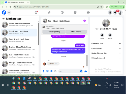Click the 34°C weather widget
126x94 pixels.
pyautogui.click(x=98, y=85)
